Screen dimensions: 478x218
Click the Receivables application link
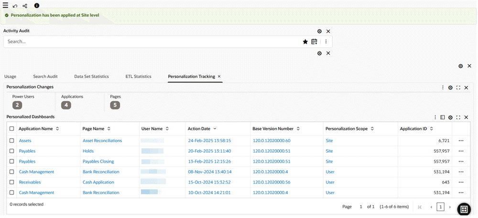pos(30,182)
